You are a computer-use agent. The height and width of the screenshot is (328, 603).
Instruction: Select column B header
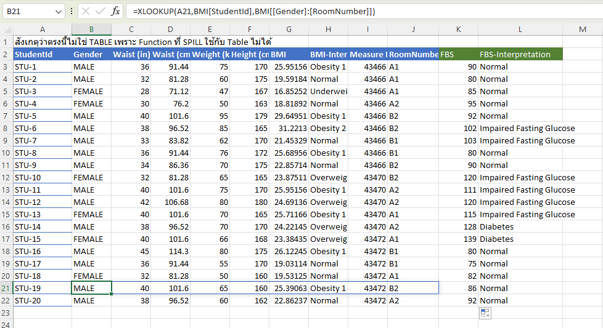tap(91, 30)
